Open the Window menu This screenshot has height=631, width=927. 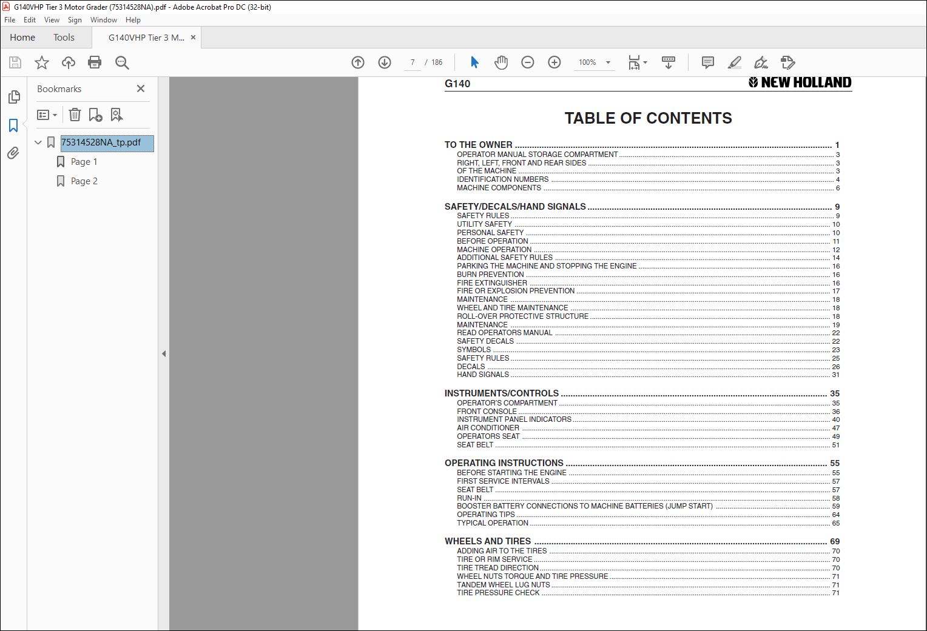click(104, 20)
